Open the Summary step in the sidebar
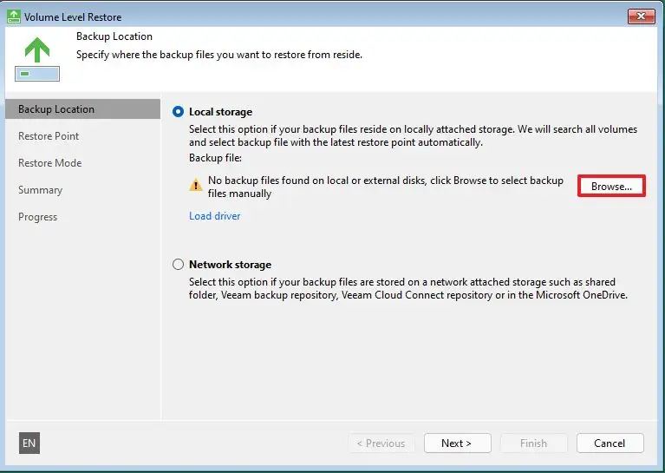The image size is (665, 473). click(40, 190)
